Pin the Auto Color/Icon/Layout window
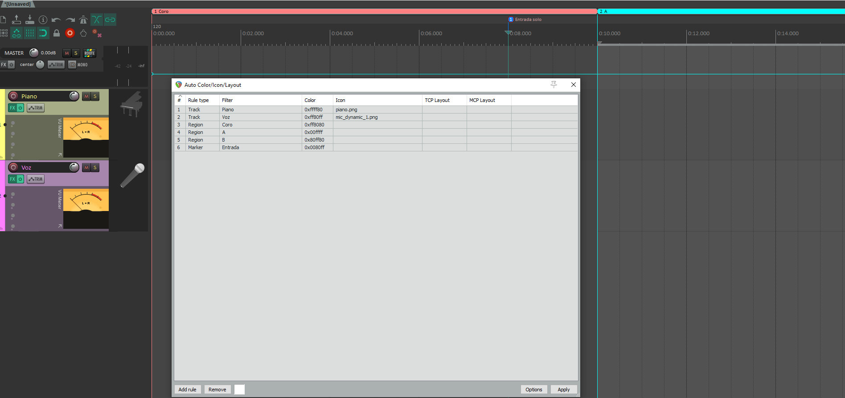 [554, 85]
